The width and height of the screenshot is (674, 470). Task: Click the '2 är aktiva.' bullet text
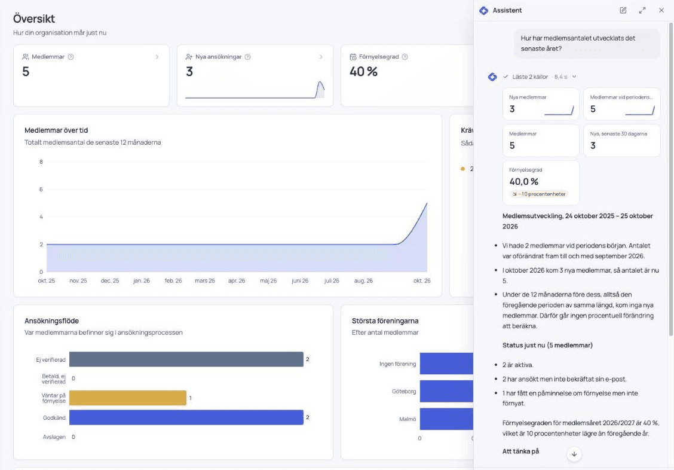518,365
